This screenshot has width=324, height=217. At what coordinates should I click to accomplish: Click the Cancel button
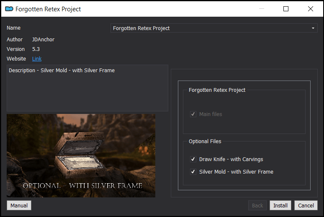(306, 205)
